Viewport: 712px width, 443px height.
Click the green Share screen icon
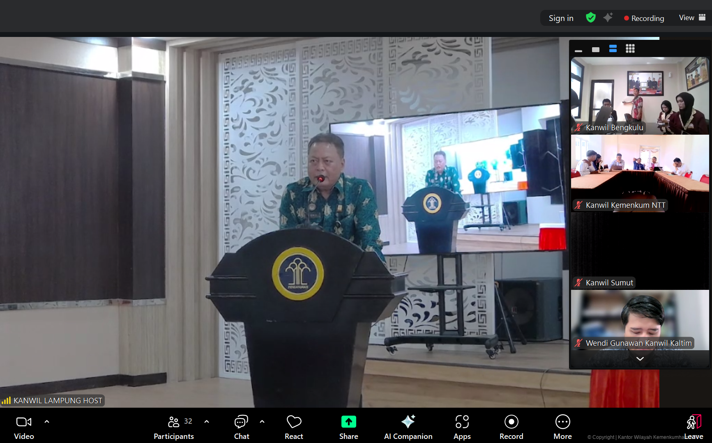(x=348, y=422)
